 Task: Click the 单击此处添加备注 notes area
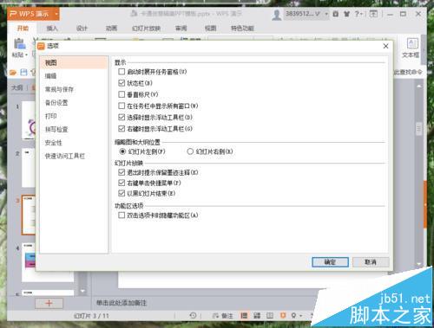coord(122,303)
